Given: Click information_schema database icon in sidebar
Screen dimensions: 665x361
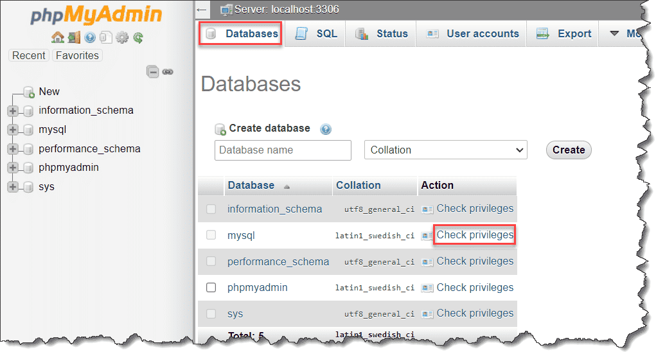Looking at the screenshot, I should (28, 111).
